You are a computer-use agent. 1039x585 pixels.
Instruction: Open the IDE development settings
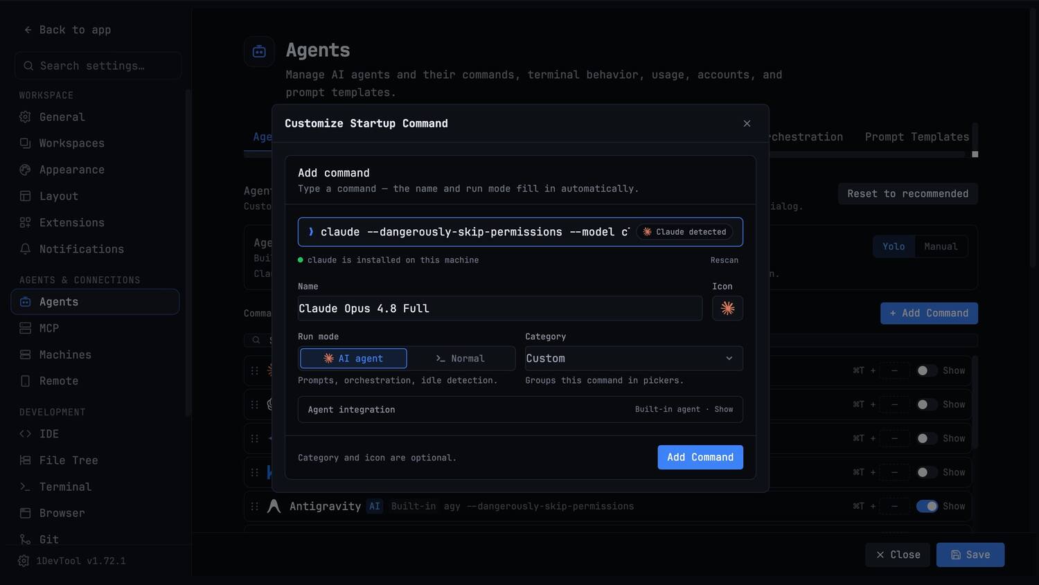pyautogui.click(x=95, y=433)
